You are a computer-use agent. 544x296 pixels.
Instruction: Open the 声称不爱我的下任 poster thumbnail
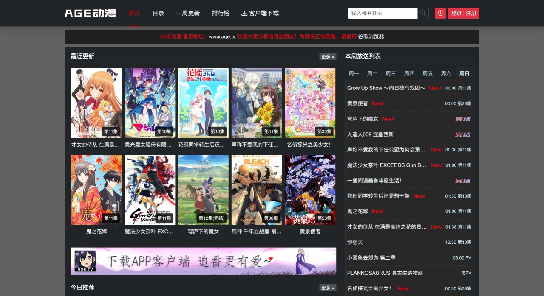257,103
